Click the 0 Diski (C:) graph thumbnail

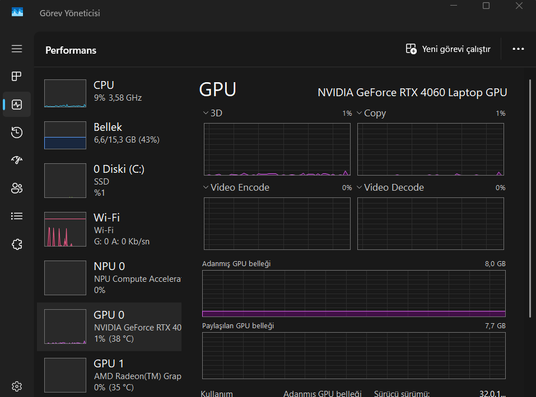tap(65, 181)
